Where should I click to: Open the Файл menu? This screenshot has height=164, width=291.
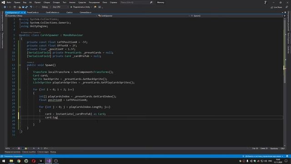9,2
